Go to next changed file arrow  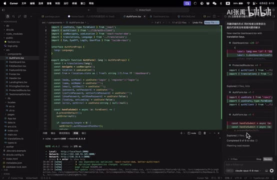[189, 22]
